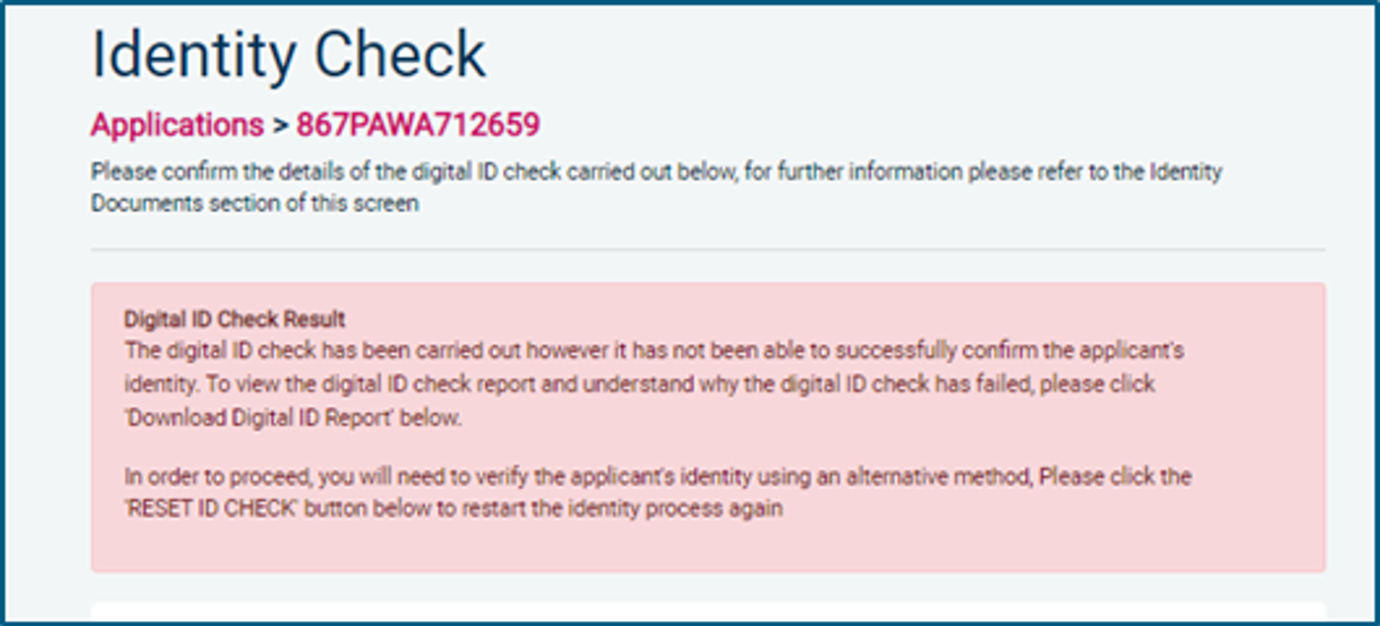The image size is (1380, 626).
Task: Click empty pink area at alert bottom
Action: point(708,547)
